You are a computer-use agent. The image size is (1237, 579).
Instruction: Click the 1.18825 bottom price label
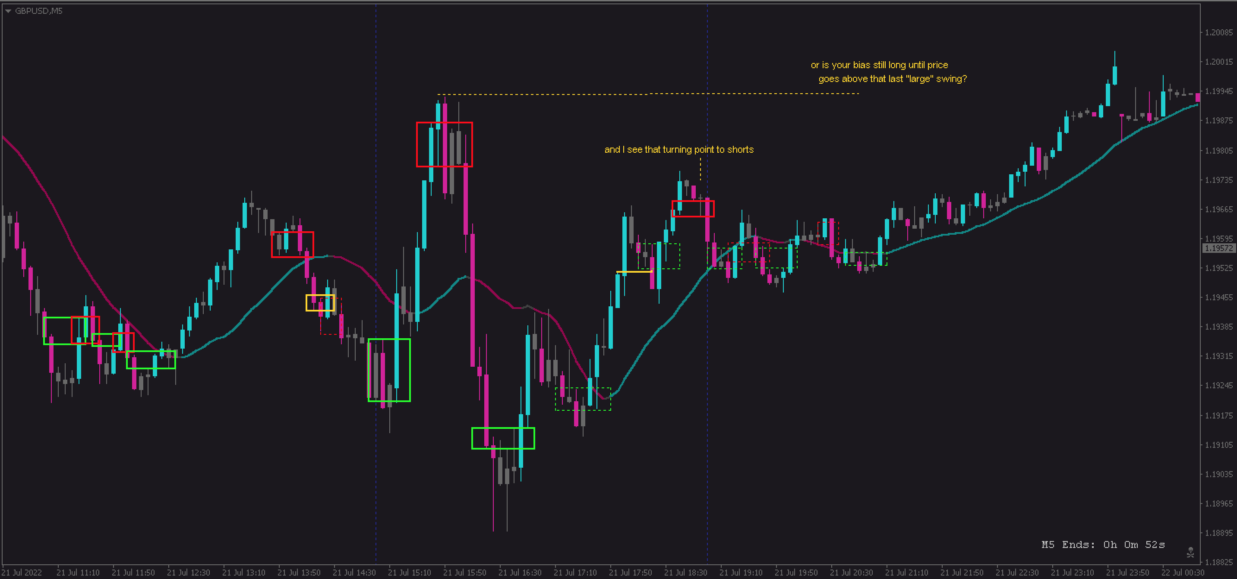(1218, 562)
